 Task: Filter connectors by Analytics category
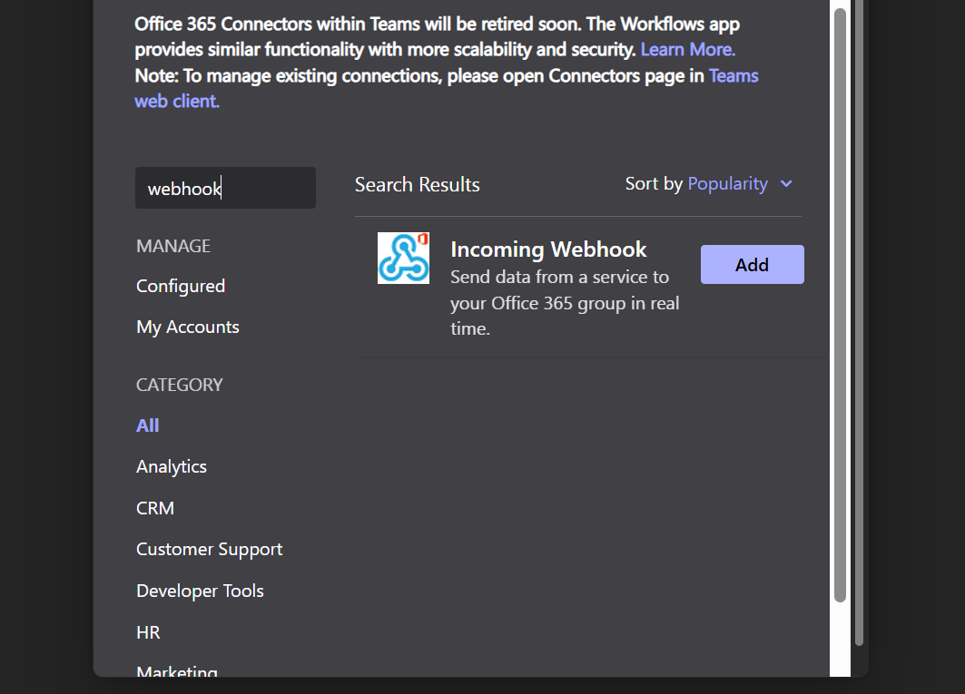click(x=171, y=465)
